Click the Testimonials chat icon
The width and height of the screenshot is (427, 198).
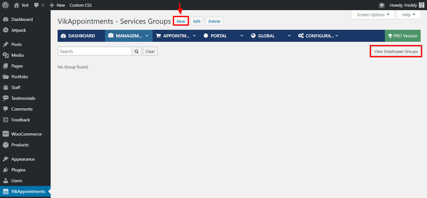click(x=6, y=98)
